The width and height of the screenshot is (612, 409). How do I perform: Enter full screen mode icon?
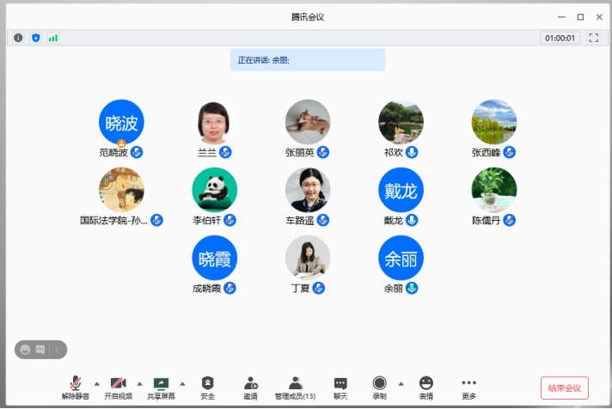tap(594, 38)
